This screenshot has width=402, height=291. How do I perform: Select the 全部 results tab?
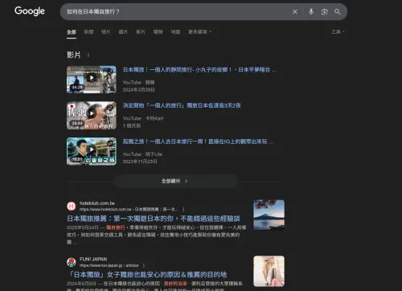pos(72,32)
